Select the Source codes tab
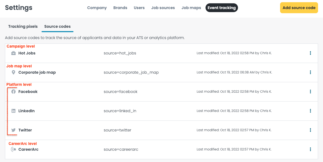Image resolution: width=323 pixels, height=162 pixels. click(x=57, y=26)
